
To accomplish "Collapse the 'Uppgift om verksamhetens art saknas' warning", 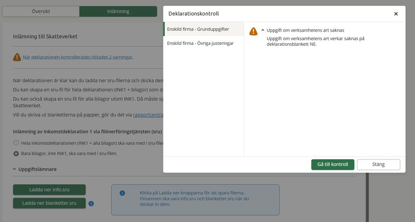I will click(263, 30).
